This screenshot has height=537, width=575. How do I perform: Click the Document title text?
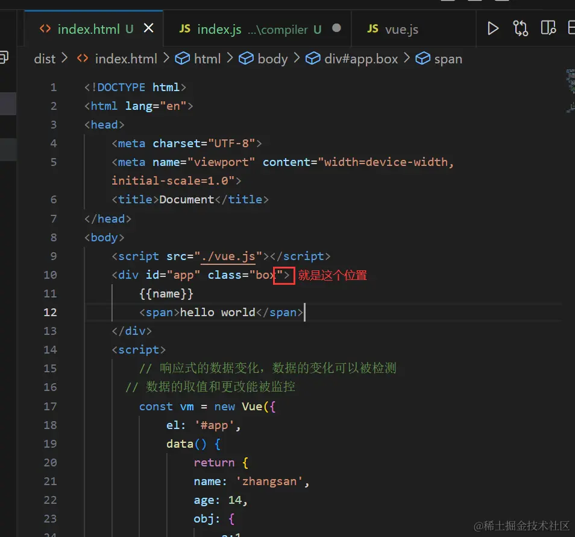point(187,200)
